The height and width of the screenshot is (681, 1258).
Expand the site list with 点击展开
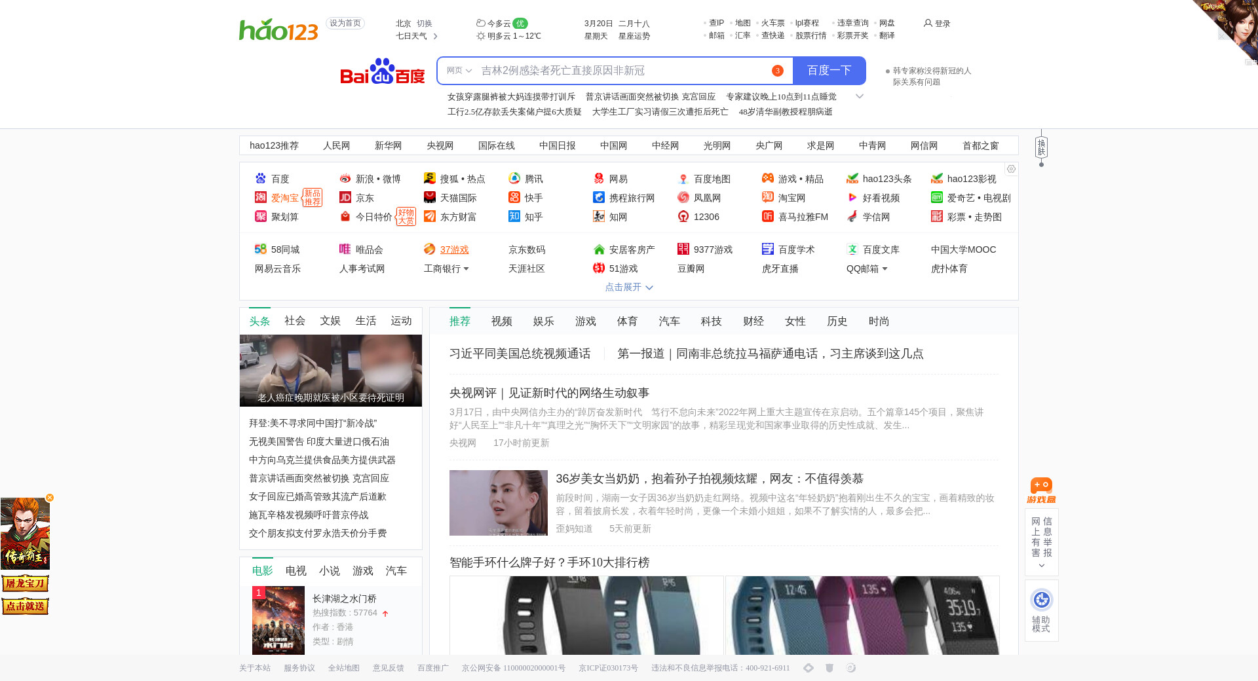629,287
